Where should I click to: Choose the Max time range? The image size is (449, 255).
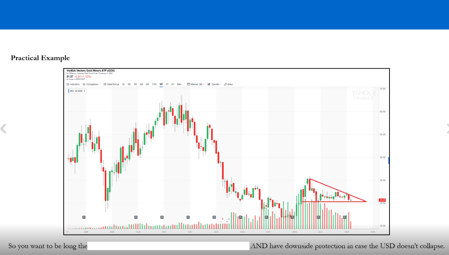click(179, 84)
